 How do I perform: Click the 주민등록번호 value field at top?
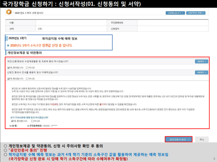pos(173,23)
